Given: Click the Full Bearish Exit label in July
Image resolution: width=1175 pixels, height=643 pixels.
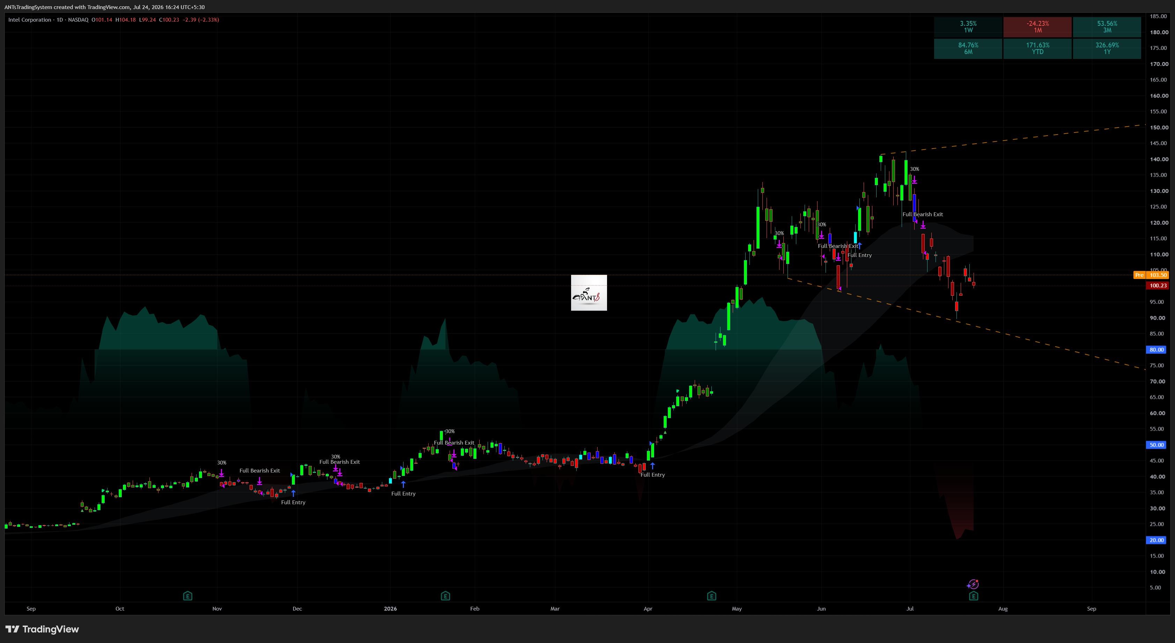Looking at the screenshot, I should pos(922,214).
